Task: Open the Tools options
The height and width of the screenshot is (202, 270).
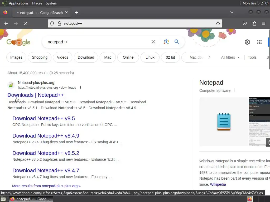Action: tap(252, 57)
